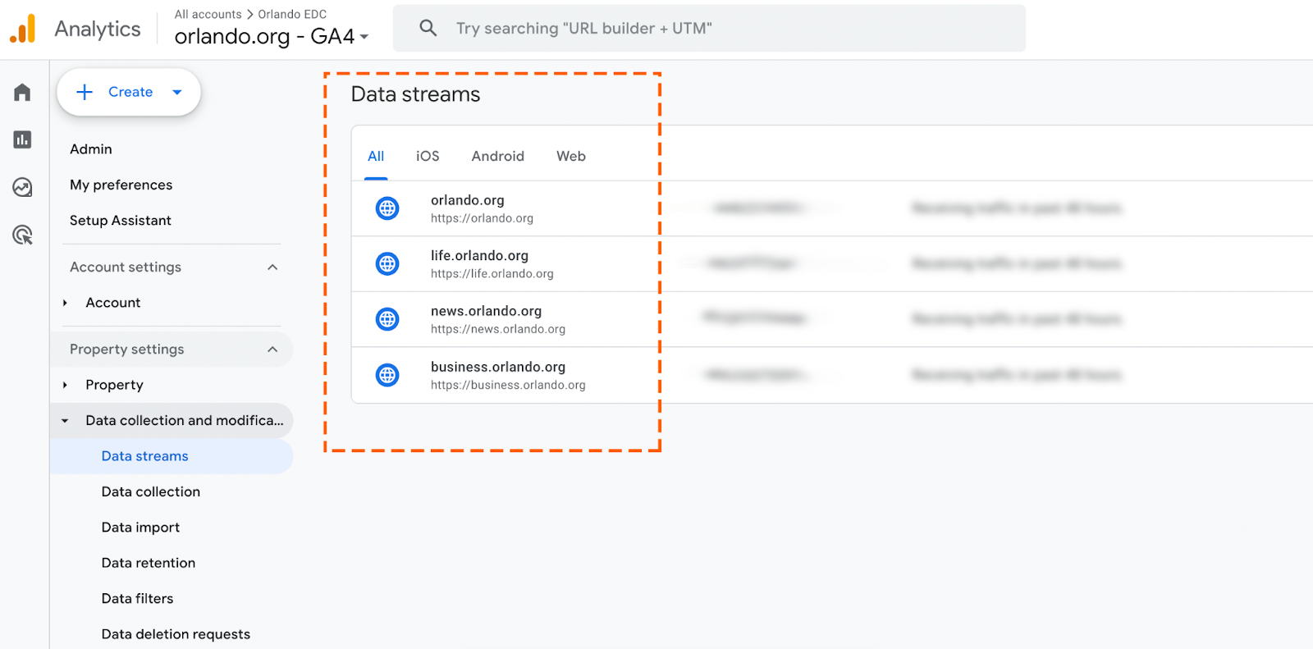Open the orlando.org stream name
Screen dimensions: 1313x649
coord(468,200)
